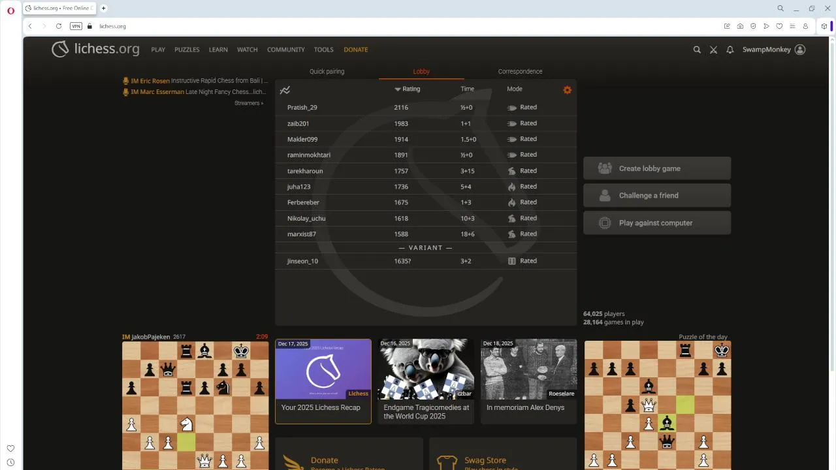836x470 pixels.
Task: Click Challenge a friend button
Action: pos(657,195)
